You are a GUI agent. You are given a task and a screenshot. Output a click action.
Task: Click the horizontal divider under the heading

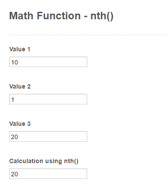point(88,35)
